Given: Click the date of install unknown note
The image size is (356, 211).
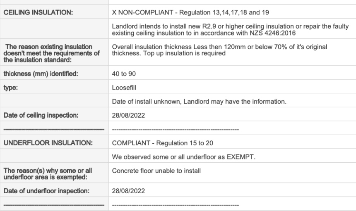Looking at the screenshot, I should pyautogui.click(x=199, y=102).
